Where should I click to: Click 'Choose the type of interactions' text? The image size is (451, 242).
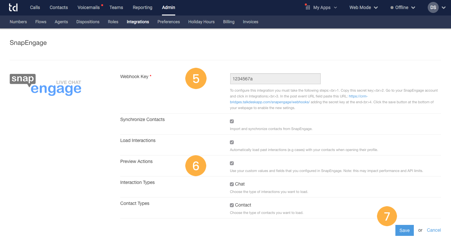click(269, 192)
